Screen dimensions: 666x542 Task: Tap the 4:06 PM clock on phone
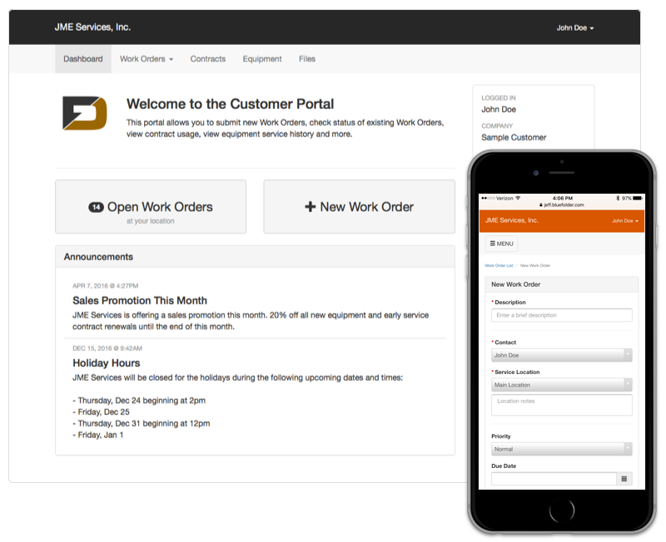click(x=563, y=198)
